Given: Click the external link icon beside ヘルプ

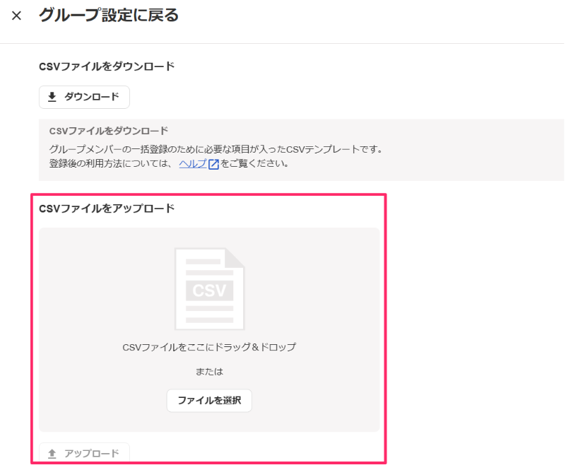Looking at the screenshot, I should 213,164.
